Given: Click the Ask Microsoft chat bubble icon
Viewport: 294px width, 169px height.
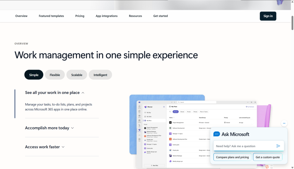Looking at the screenshot, I should (x=216, y=134).
